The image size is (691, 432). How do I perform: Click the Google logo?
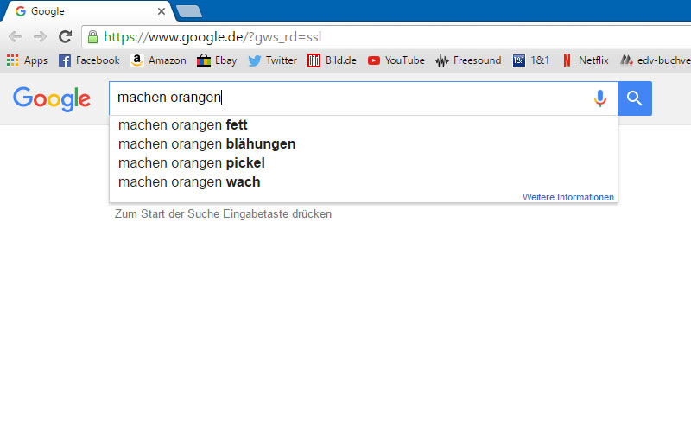52,98
